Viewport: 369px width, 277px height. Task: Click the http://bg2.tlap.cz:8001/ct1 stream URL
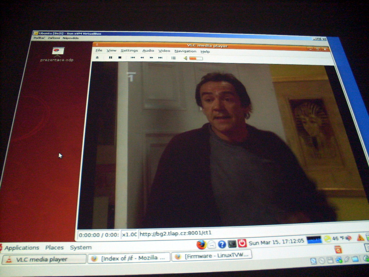click(175, 233)
